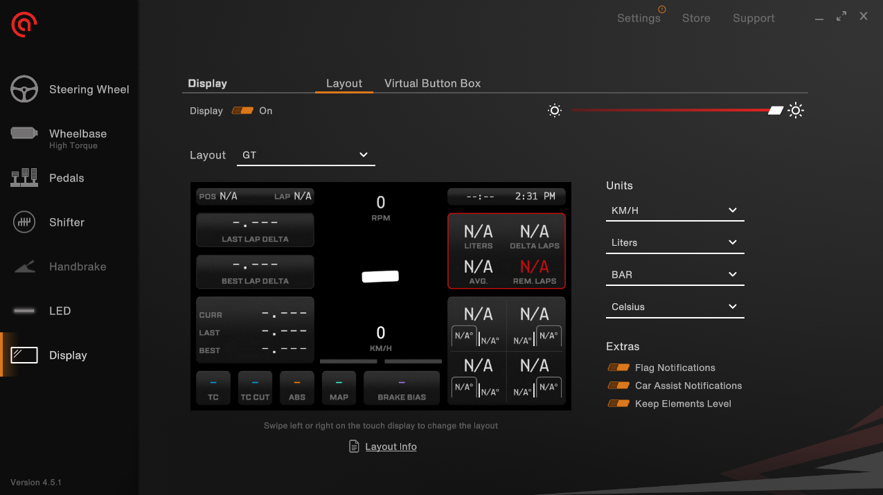Open the BAR pressure units dropdown
Viewport: 883px width, 495px height.
point(675,275)
